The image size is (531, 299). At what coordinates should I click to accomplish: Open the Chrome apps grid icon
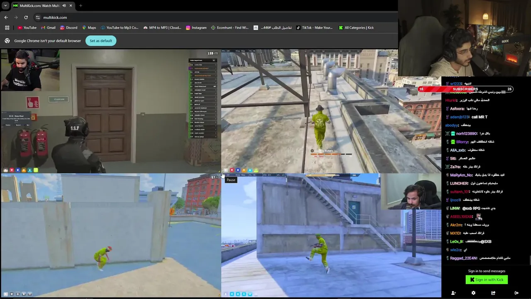click(7, 27)
